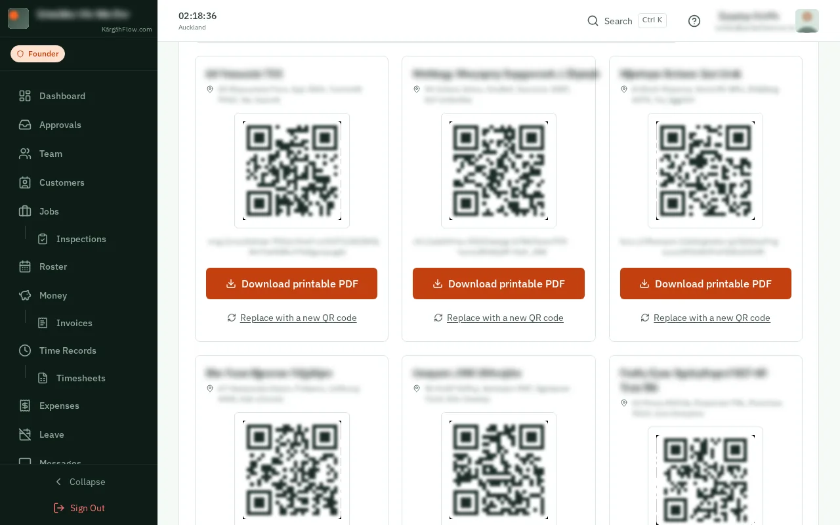Click the KārgāhFlow.com text in the sidebar
The height and width of the screenshot is (525, 840).
coord(127,29)
